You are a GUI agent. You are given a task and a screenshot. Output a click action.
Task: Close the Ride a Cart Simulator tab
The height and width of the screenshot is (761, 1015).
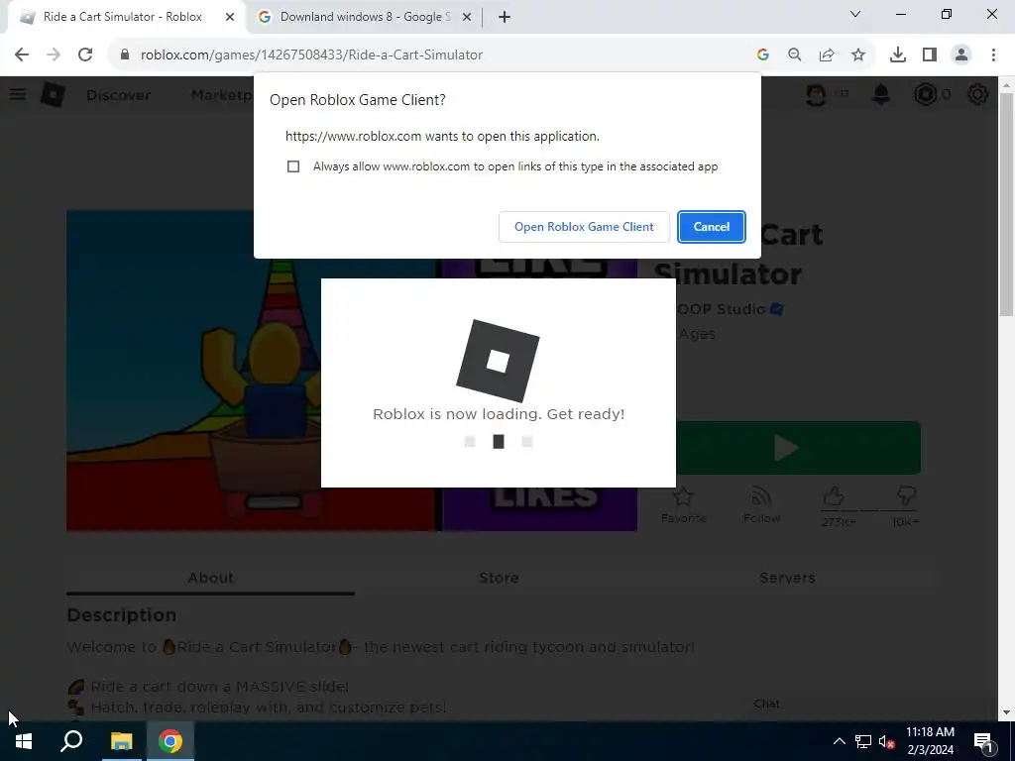[x=230, y=17]
